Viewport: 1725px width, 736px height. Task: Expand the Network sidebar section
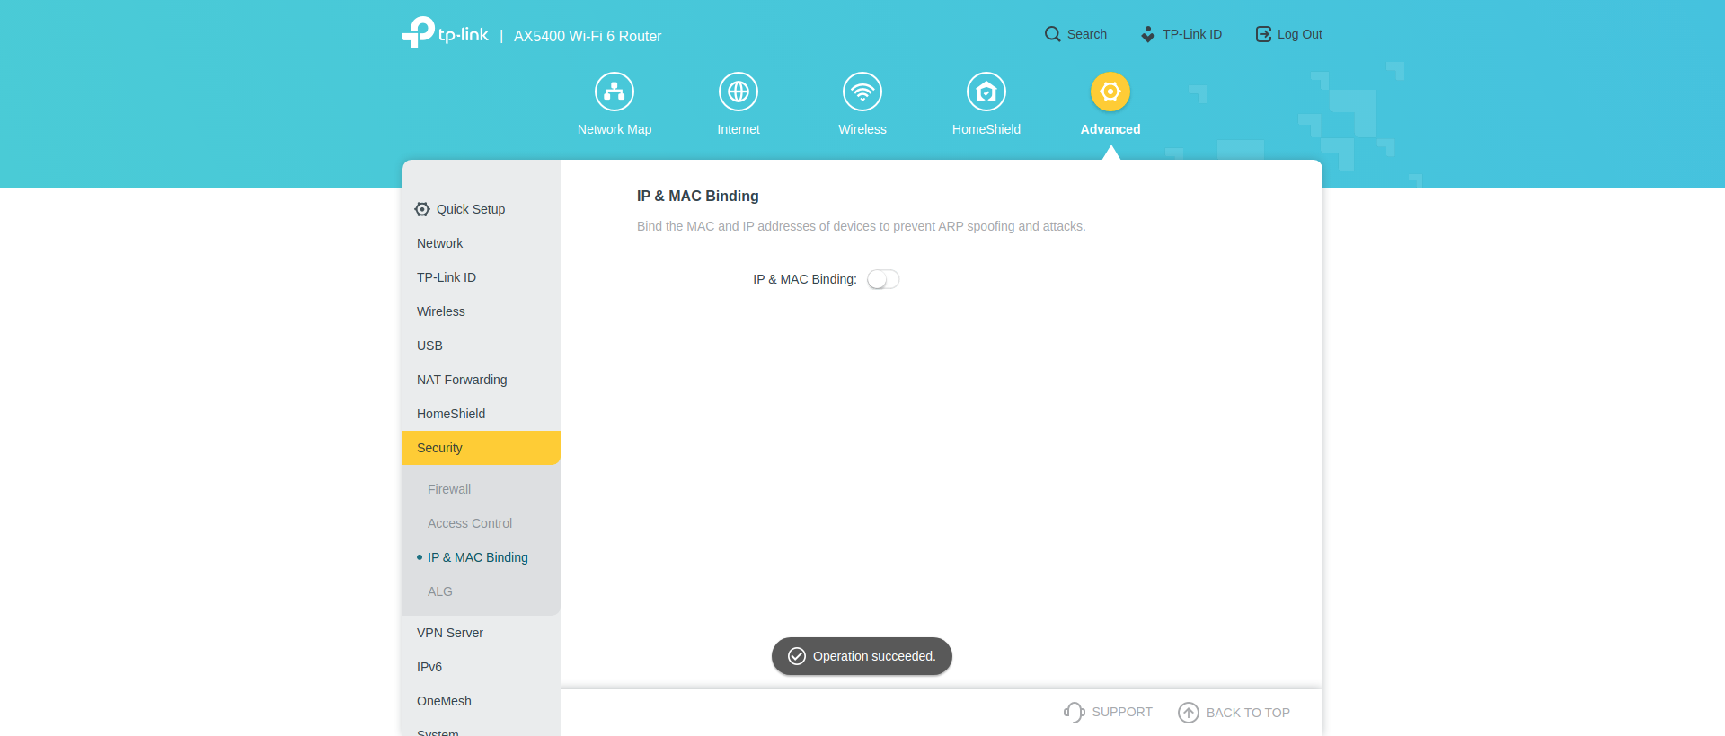pyautogui.click(x=440, y=243)
